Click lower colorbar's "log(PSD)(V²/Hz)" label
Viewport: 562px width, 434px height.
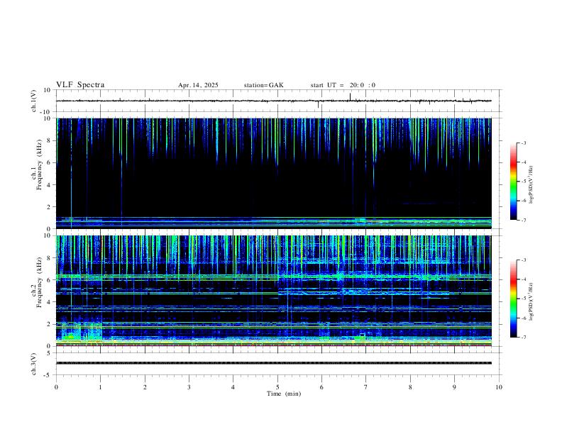pyautogui.click(x=531, y=301)
